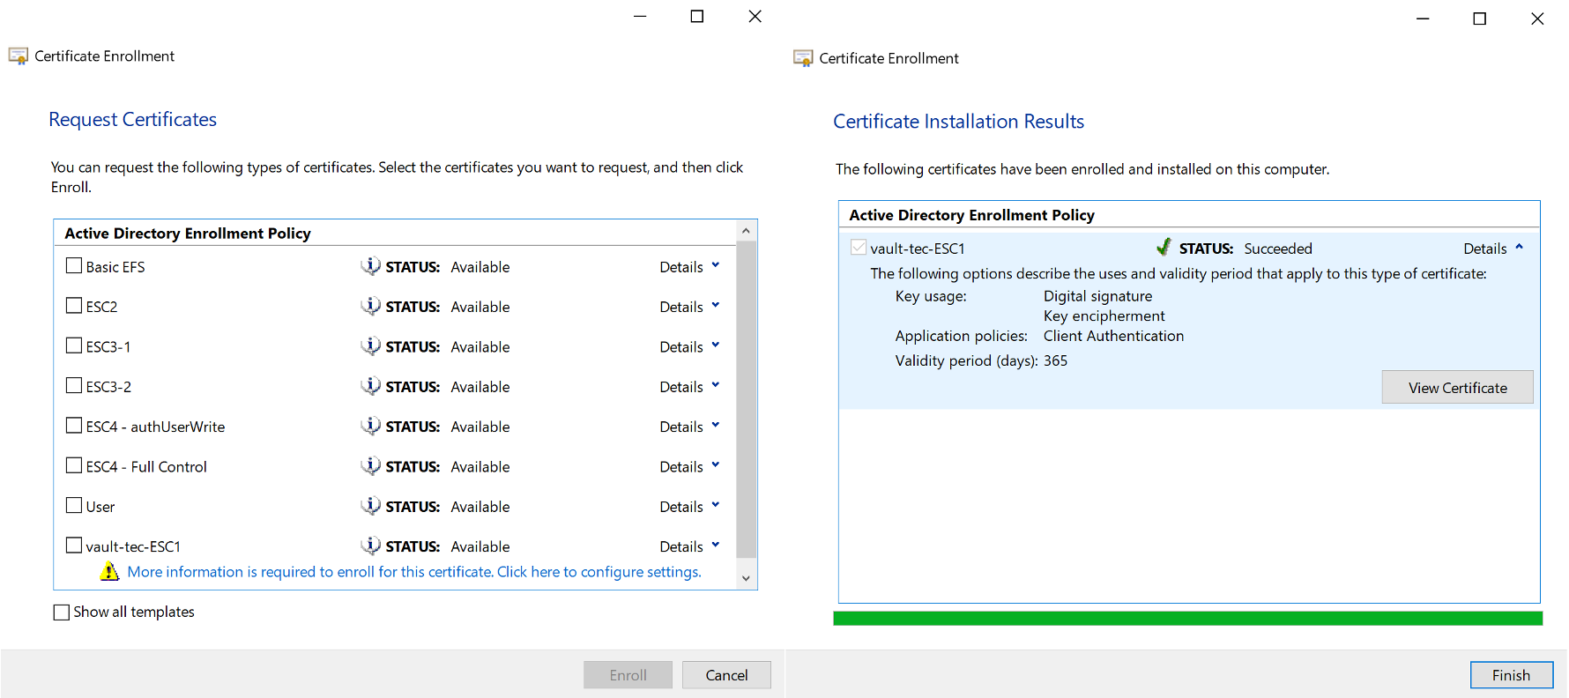
Task: Expand Details for ESC4 - authUserWrite
Action: tap(690, 427)
